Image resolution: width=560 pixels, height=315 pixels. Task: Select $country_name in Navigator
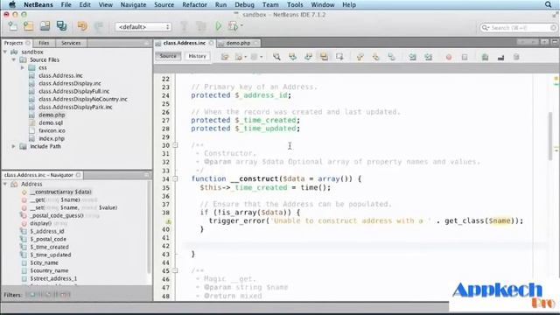click(49, 270)
